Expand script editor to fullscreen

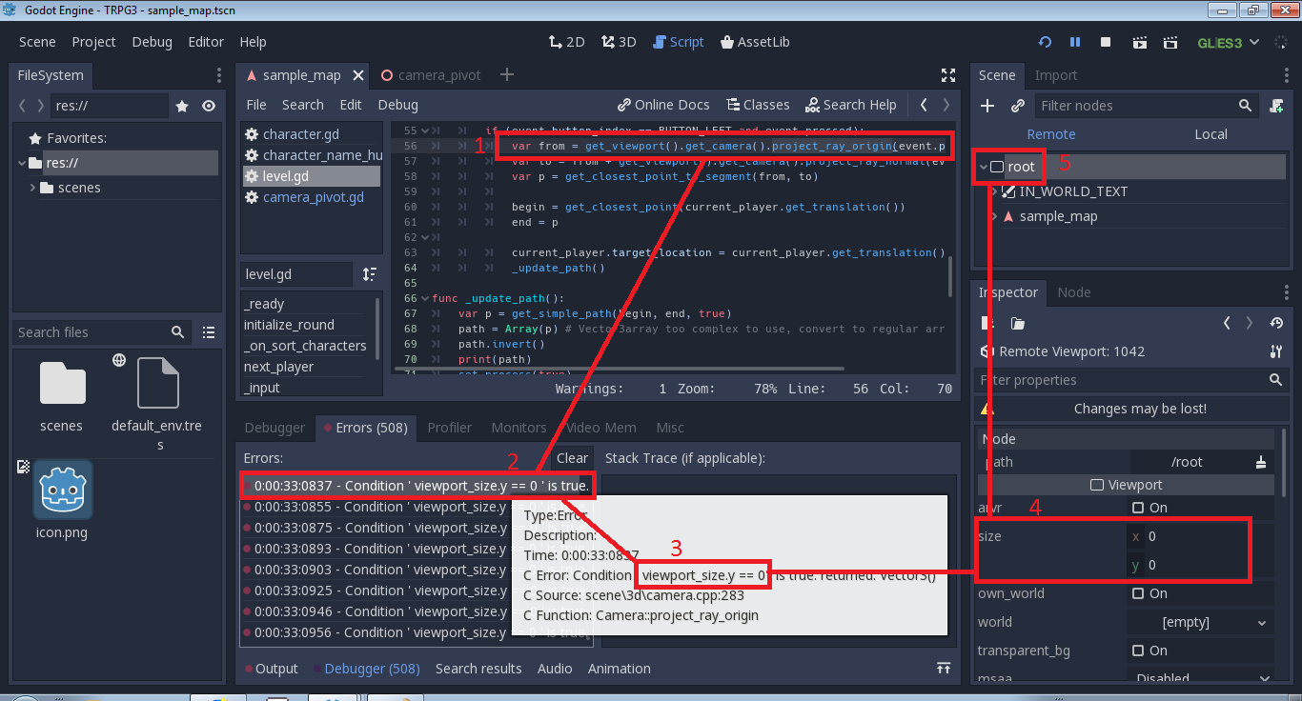click(x=948, y=74)
